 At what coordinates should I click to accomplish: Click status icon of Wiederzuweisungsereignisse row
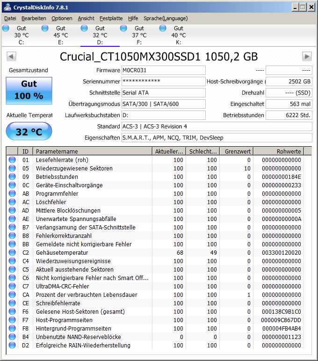pyautogui.click(x=12, y=261)
